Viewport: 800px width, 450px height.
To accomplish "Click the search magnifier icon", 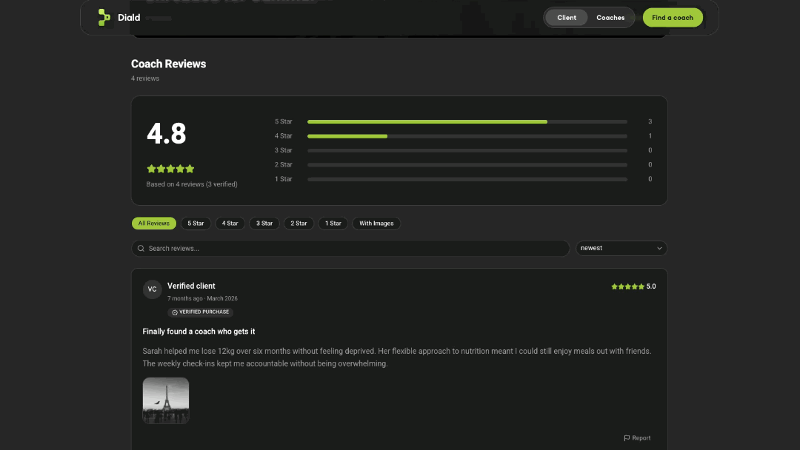I will [x=141, y=248].
